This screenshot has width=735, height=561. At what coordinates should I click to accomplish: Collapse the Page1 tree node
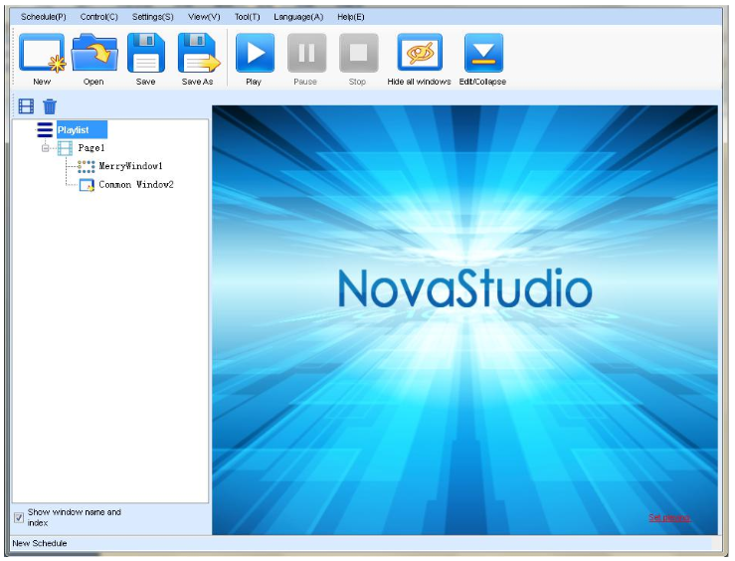[x=46, y=148]
